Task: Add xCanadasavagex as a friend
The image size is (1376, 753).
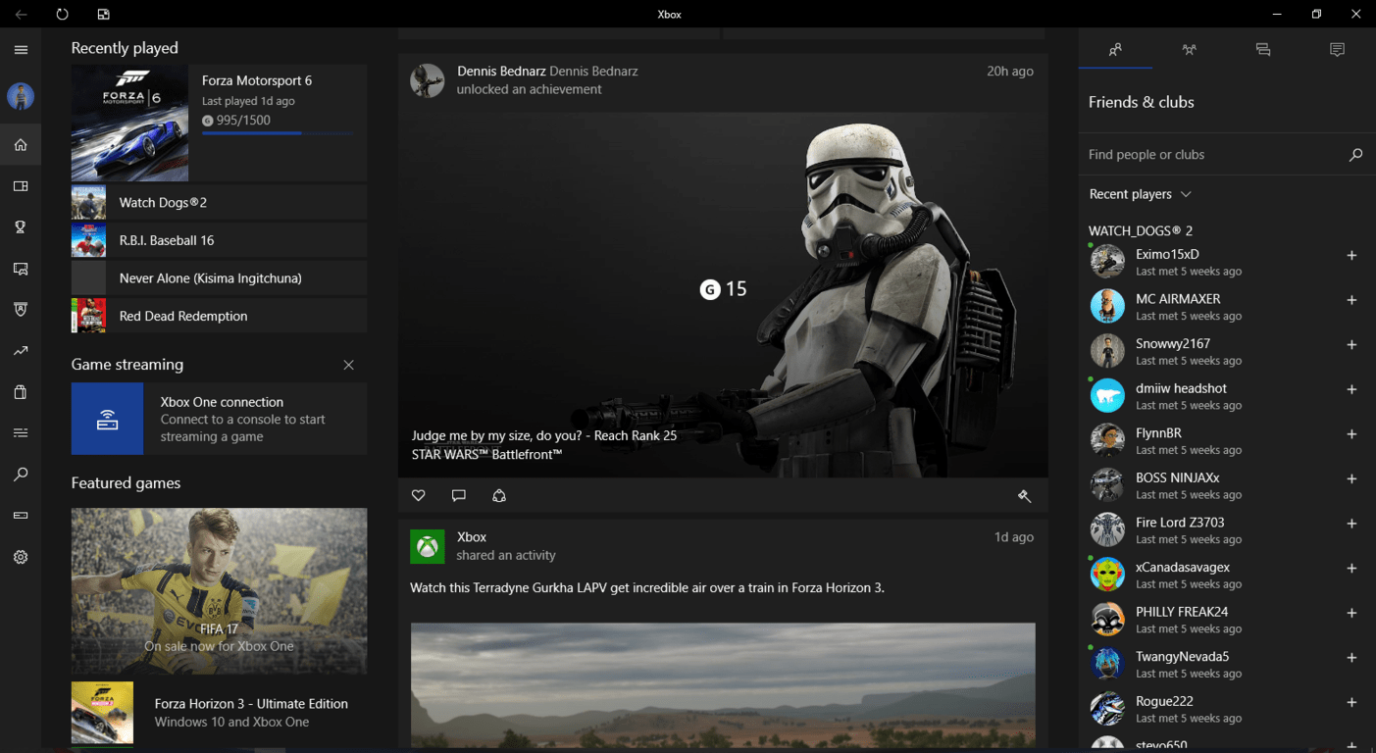Action: point(1351,569)
